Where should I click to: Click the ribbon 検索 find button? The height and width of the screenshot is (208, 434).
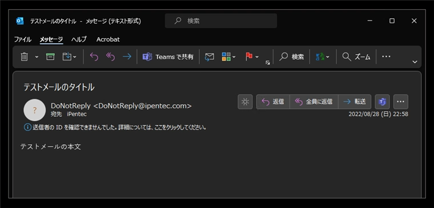(x=291, y=57)
